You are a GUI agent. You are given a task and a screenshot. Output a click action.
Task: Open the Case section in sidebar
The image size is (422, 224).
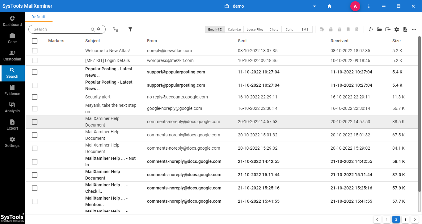pyautogui.click(x=12, y=38)
